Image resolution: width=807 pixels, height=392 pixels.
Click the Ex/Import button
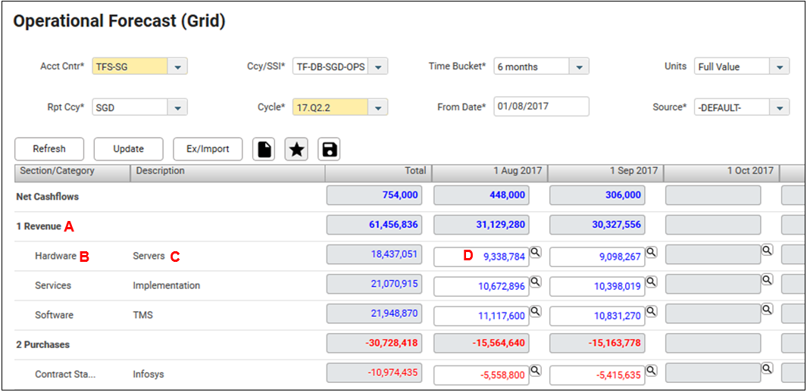tap(208, 149)
